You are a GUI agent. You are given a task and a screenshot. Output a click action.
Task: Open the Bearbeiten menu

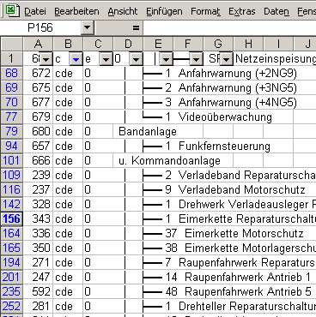(x=76, y=11)
